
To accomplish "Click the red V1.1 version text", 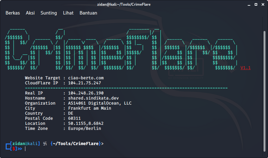I will pyautogui.click(x=246, y=68).
